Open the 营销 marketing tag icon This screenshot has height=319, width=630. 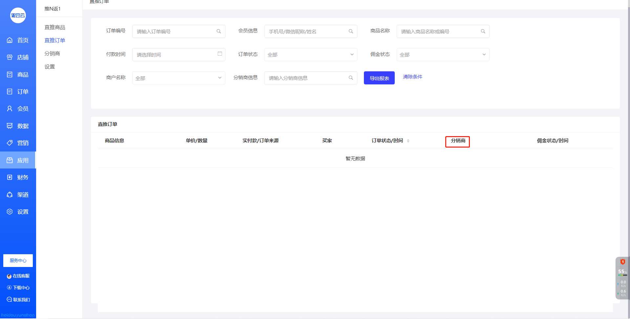tap(10, 143)
